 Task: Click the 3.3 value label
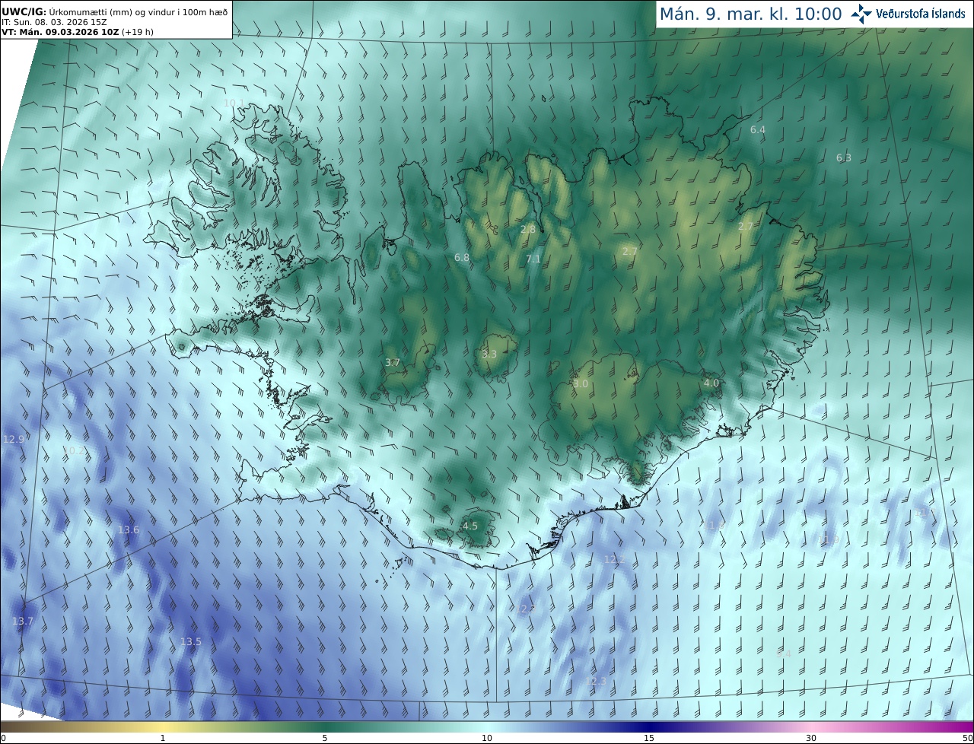coord(489,355)
